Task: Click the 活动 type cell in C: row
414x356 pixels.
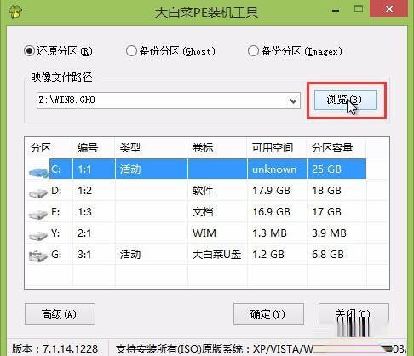Action: (x=151, y=169)
